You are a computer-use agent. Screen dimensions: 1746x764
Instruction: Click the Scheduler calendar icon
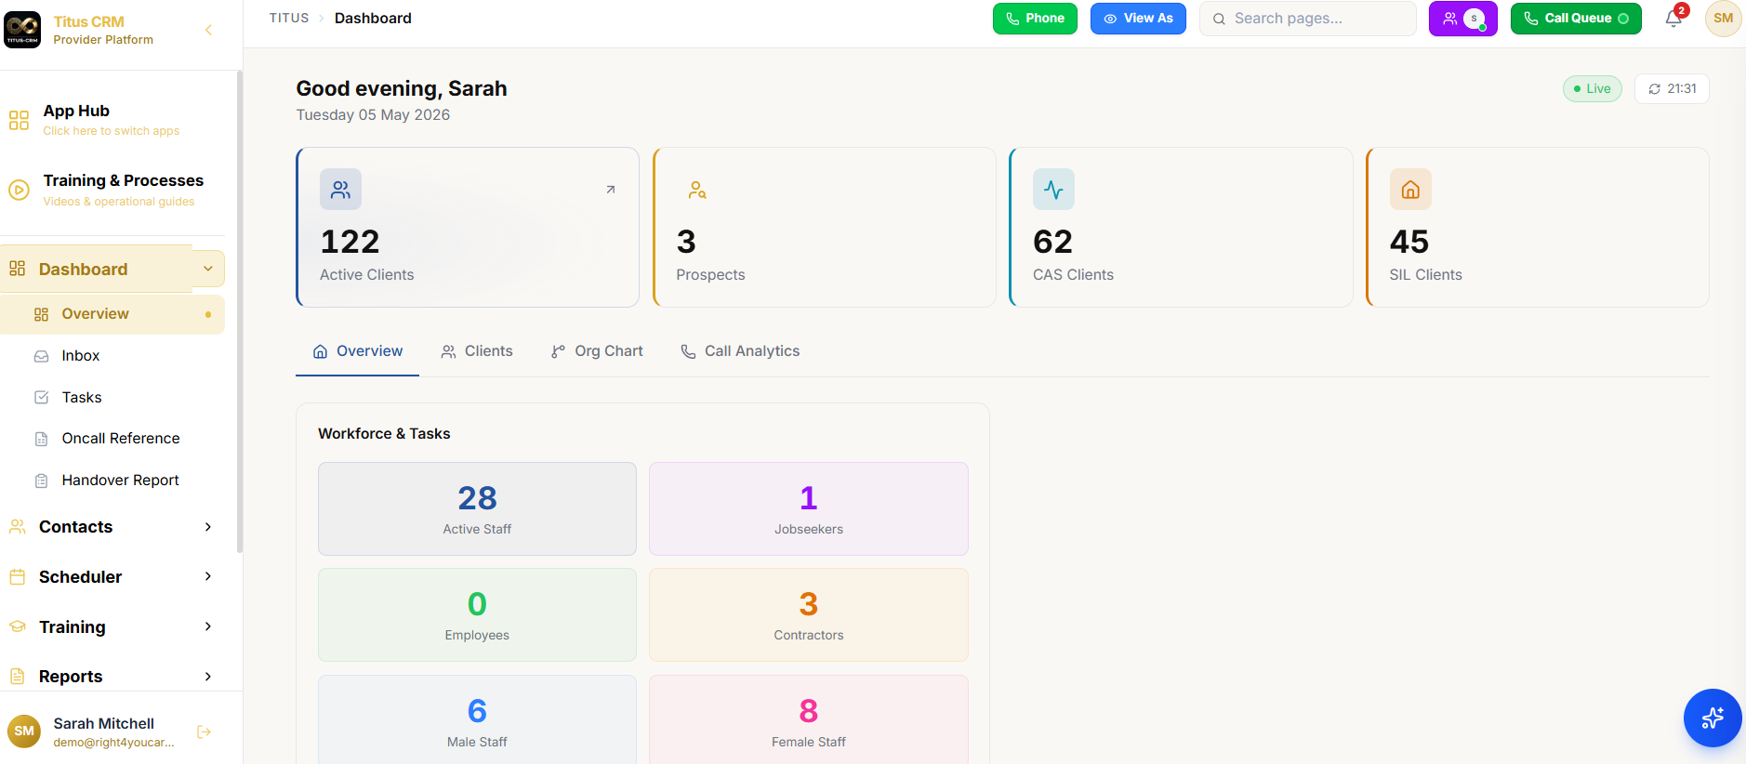(x=17, y=577)
